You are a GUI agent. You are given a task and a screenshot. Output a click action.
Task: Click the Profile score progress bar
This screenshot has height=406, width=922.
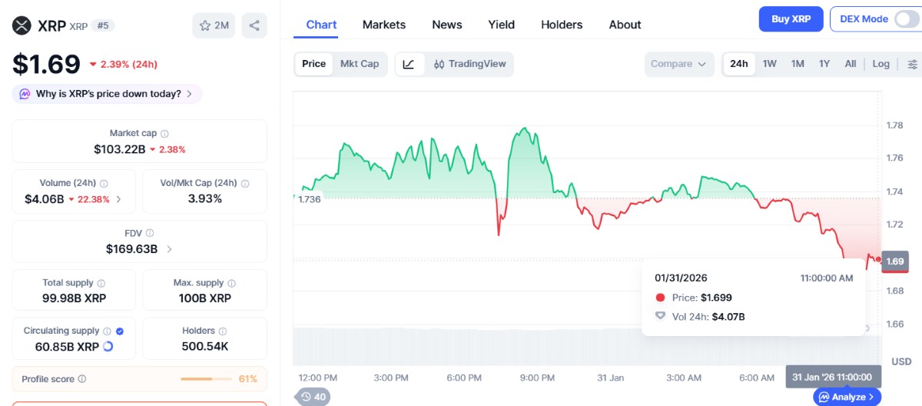pyautogui.click(x=206, y=379)
